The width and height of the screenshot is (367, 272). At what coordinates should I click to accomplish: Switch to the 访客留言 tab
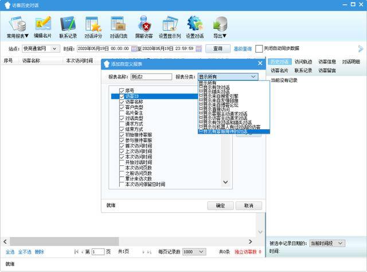click(327, 71)
